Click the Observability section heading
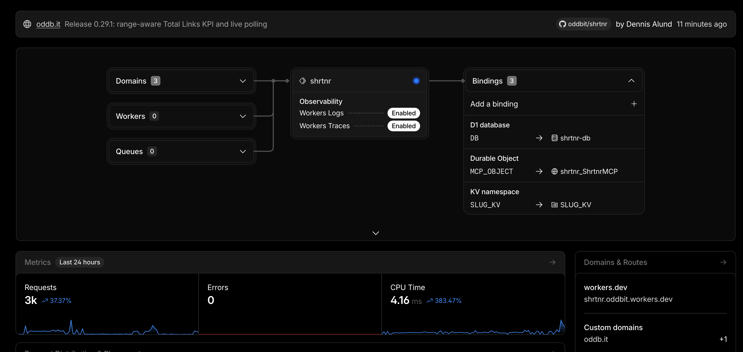This screenshot has width=743, height=352. tap(321, 101)
